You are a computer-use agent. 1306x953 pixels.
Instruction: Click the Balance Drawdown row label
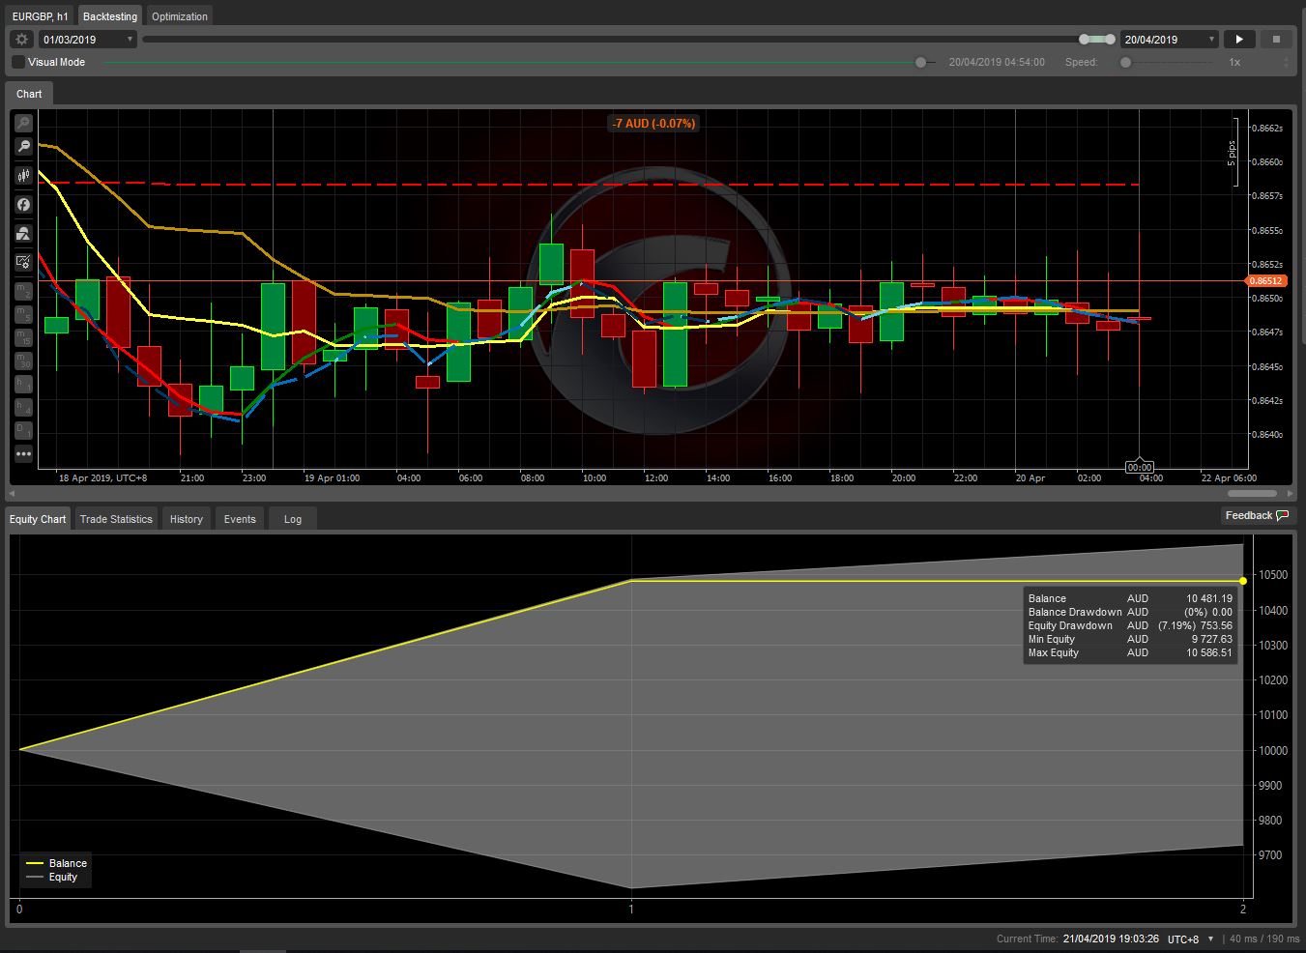point(1075,612)
